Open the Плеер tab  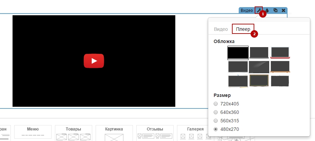point(243,29)
